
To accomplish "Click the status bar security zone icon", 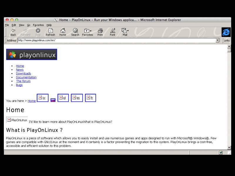I will point(221,153).
